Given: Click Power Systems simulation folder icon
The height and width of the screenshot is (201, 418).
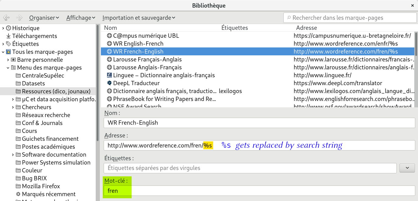Looking at the screenshot, I should coord(18,162).
